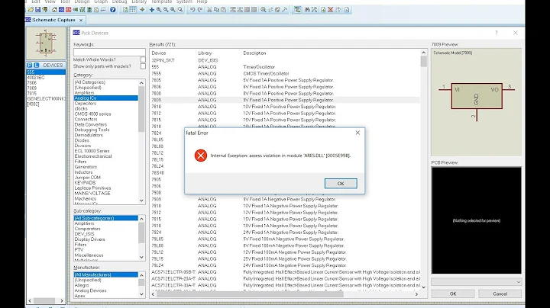Screen dimensions: 550x308
Task: Click the Cut scissors icon
Action: [209, 10]
